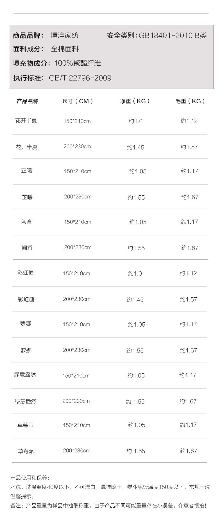
Task: Click the 毛重（KG）column header
Action: (191, 101)
